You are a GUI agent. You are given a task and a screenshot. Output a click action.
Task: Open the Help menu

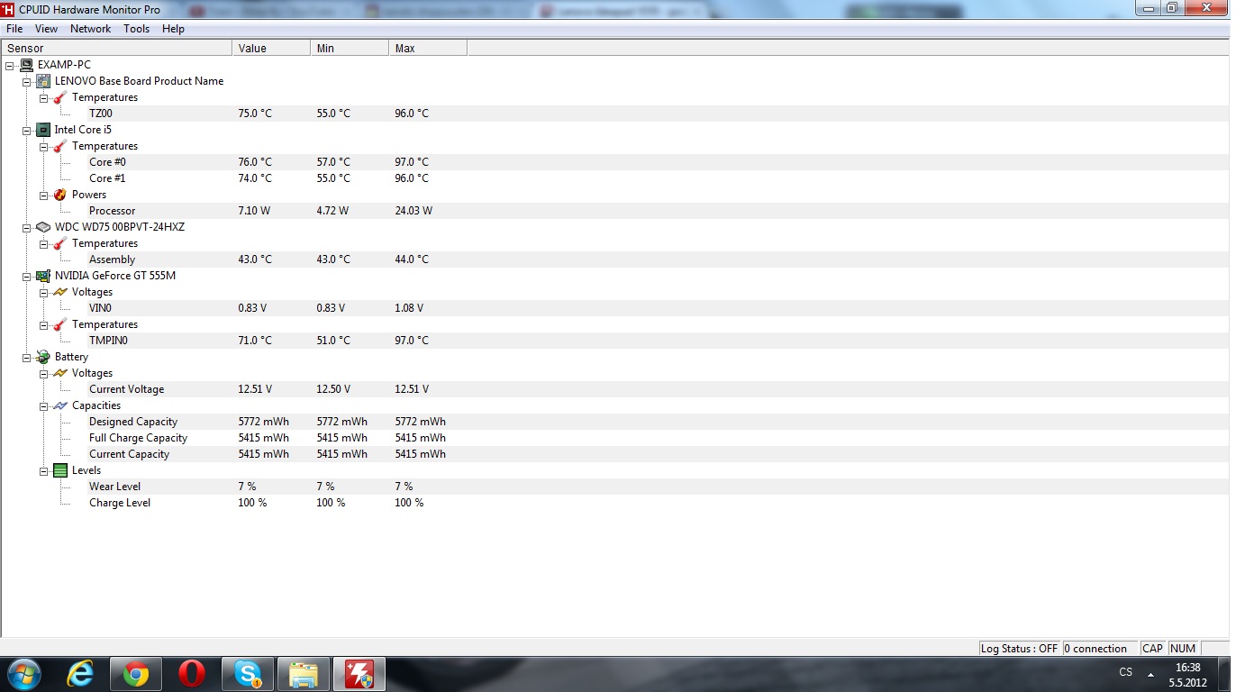click(173, 29)
